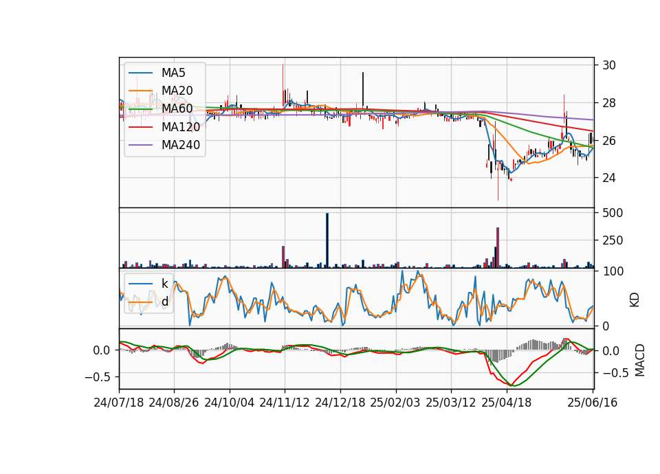Click the 25/06/16 date axis label
This screenshot has height=474, width=660.
(592, 403)
